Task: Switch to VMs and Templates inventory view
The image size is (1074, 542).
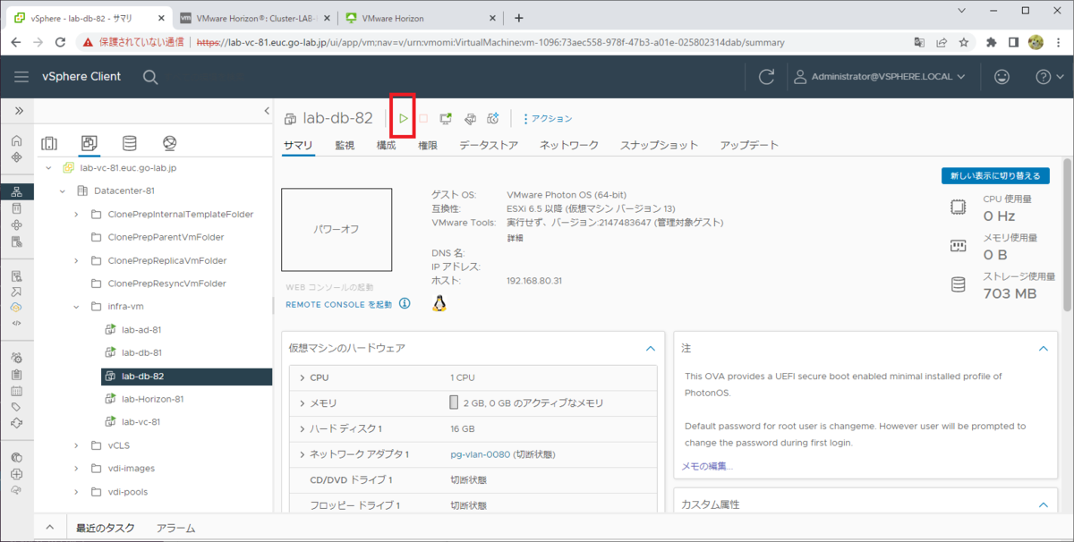Action: pos(89,143)
